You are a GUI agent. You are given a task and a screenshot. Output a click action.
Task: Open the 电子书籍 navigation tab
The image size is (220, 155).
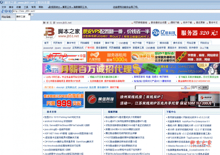point(137,43)
